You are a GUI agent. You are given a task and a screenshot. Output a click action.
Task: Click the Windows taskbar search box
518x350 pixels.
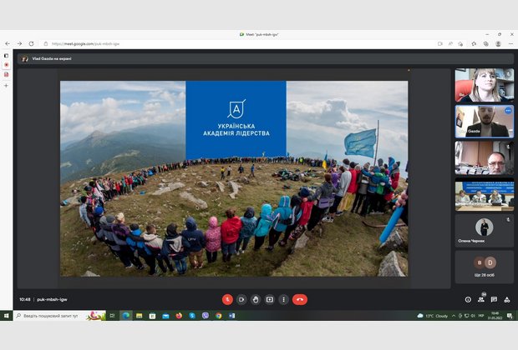(60, 316)
